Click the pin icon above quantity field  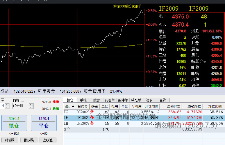coord(3,100)
